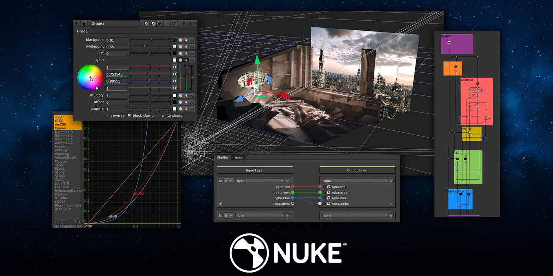Select the Grade tab in the properties panel
Screen dimensions: 553x276
[x=82, y=31]
